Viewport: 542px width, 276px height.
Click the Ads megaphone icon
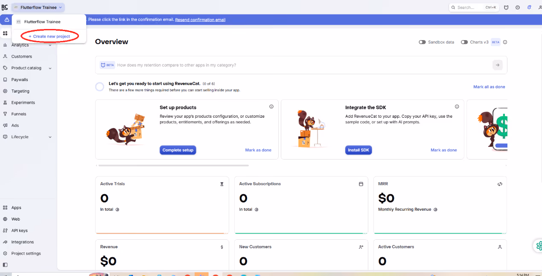5,126
